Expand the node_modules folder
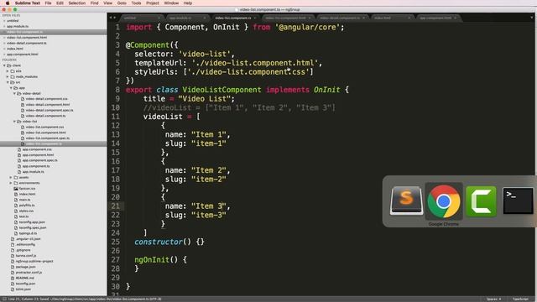This screenshot has height=302, width=537. click(8, 76)
